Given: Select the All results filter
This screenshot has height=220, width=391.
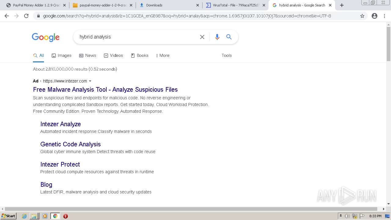Looking at the screenshot, I should click(38, 56).
